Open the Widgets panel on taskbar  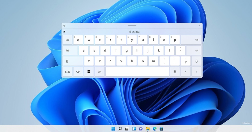[x=134, y=129]
